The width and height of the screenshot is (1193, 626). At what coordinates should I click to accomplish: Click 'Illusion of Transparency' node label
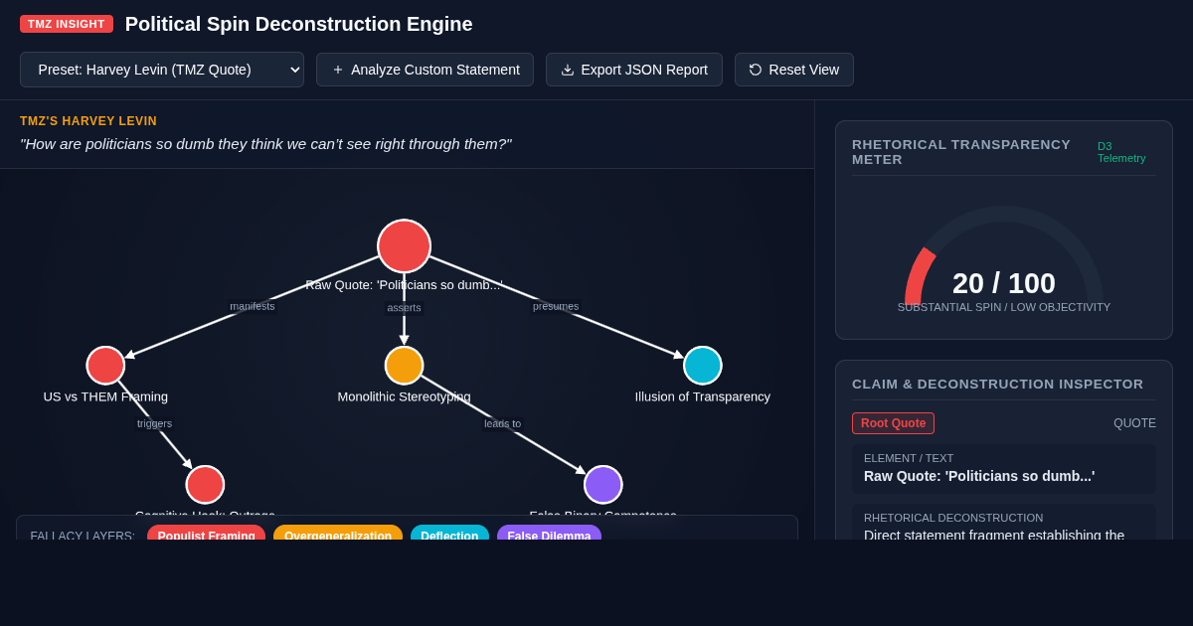pyautogui.click(x=703, y=396)
